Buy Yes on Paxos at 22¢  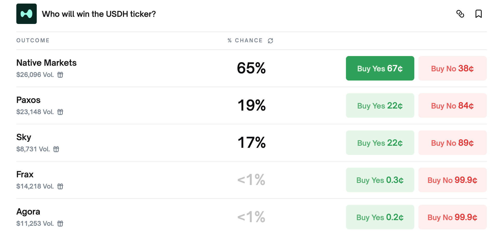click(380, 105)
